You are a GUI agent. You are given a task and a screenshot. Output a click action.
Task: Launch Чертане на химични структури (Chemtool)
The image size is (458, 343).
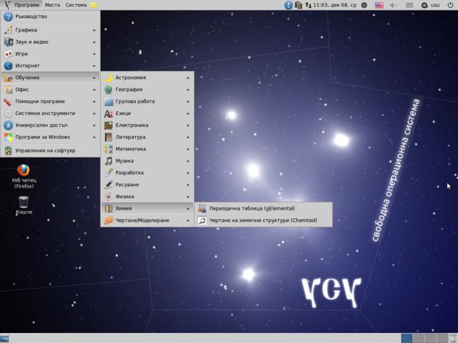pyautogui.click(x=262, y=220)
